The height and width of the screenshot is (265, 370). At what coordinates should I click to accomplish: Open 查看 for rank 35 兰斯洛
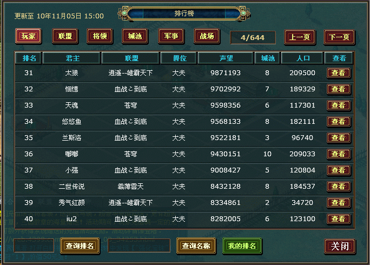[x=339, y=138]
